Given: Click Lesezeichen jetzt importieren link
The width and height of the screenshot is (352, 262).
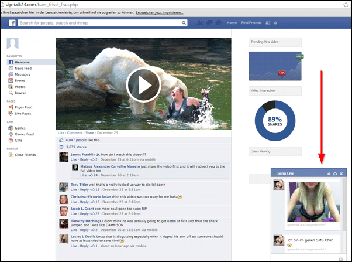Looking at the screenshot, I should [x=160, y=13].
